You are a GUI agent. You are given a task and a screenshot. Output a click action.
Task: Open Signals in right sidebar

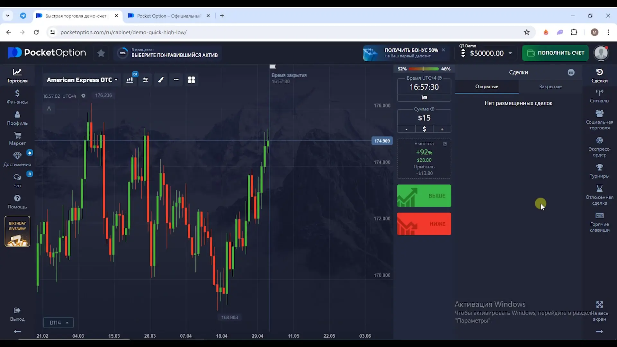599,96
